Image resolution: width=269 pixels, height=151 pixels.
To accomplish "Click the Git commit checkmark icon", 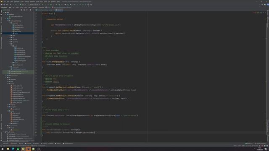I will 77,5.
